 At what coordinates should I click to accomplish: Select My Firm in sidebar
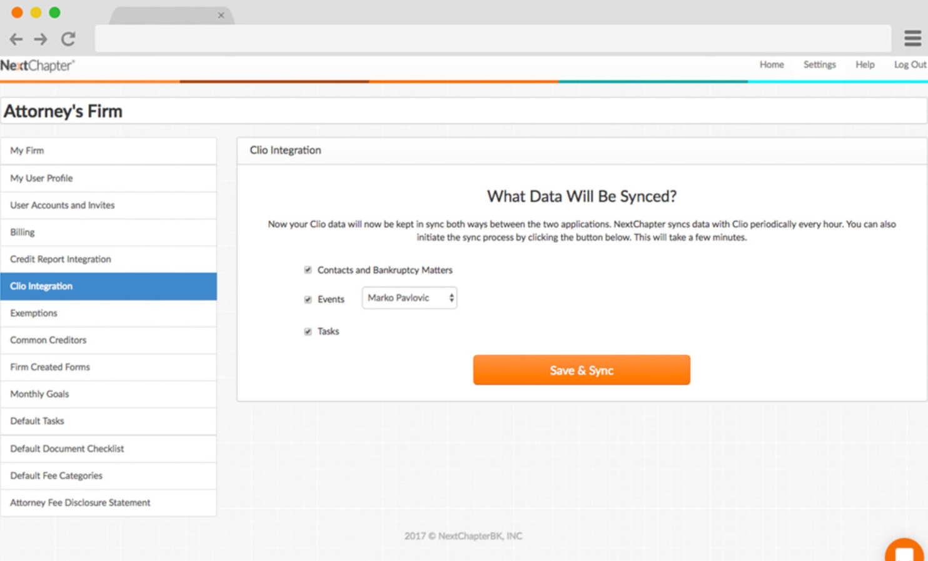109,151
